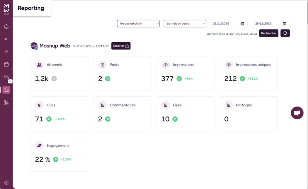Open the messages icon with 15 badge
The width and height of the screenshot is (308, 189).
pyautogui.click(x=6, y=77)
